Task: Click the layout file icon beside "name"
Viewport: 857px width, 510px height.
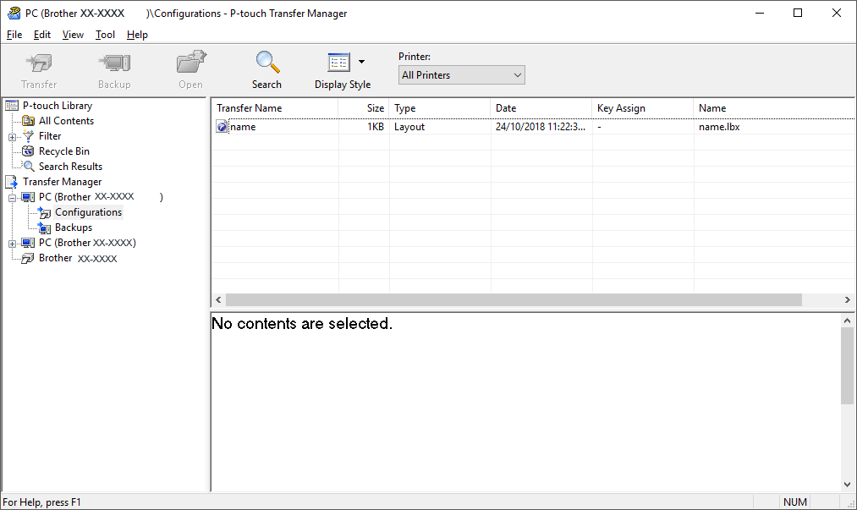Action: (222, 127)
